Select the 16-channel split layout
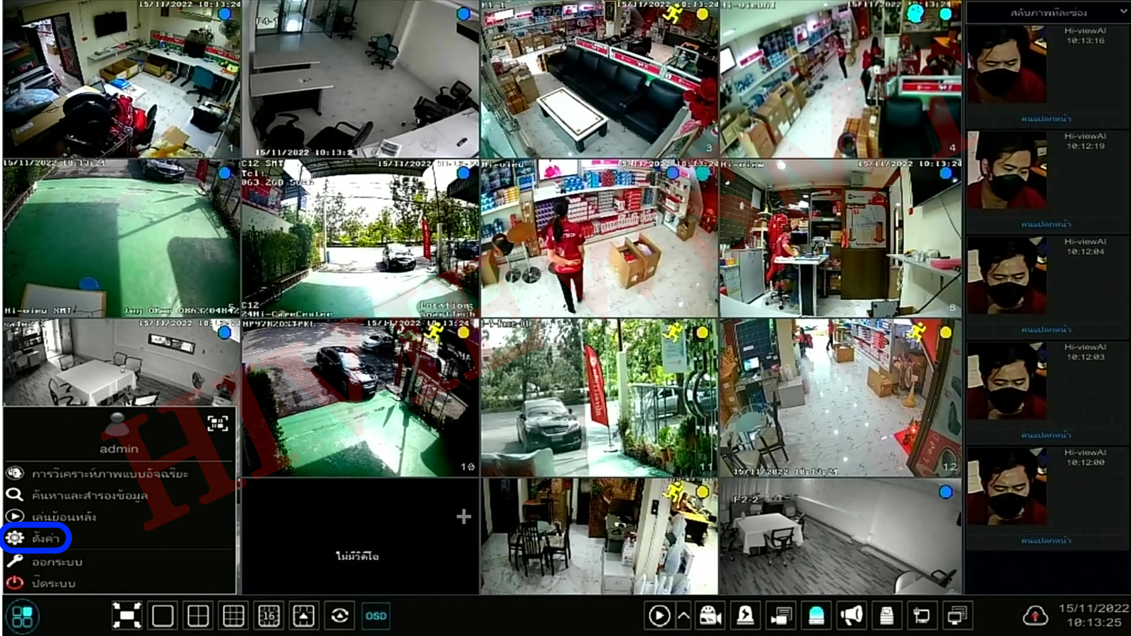This screenshot has width=1131, height=636. click(x=269, y=616)
